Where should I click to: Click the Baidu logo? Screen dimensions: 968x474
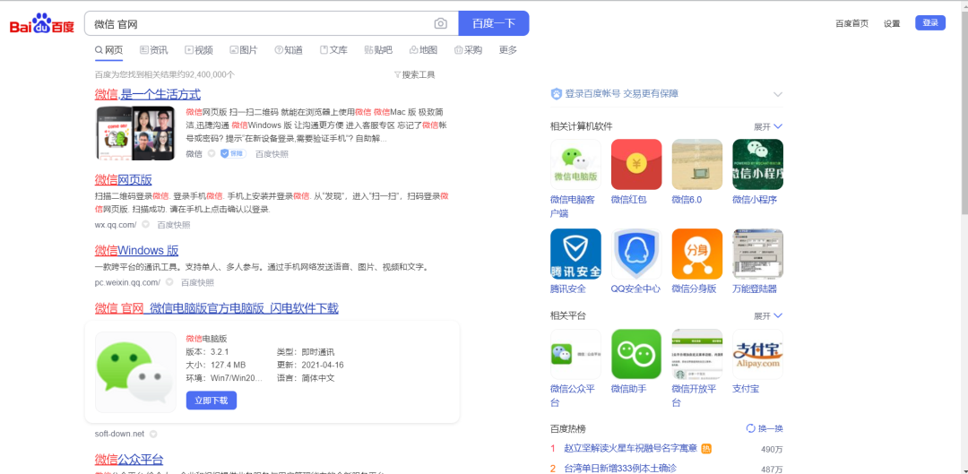tap(41, 25)
